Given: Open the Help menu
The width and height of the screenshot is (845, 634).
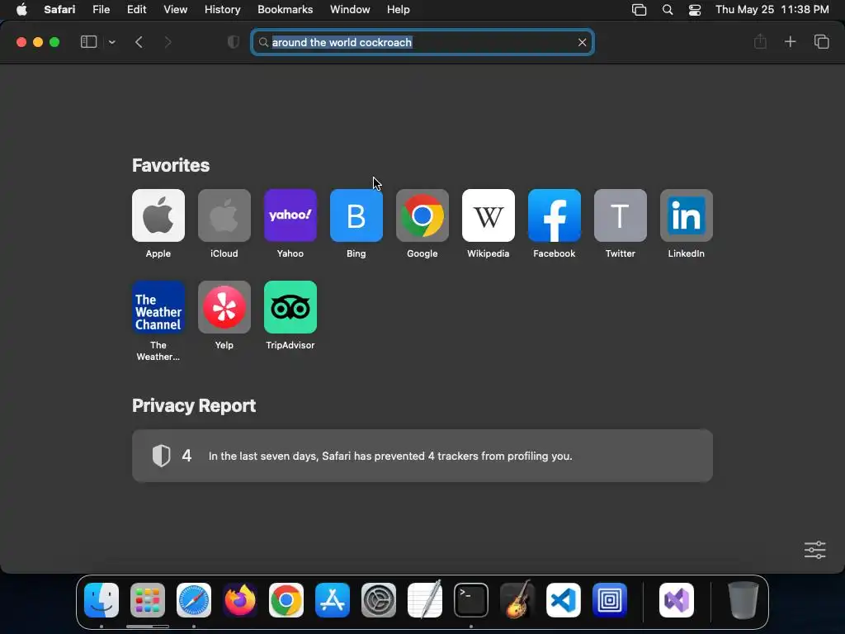Looking at the screenshot, I should (x=399, y=10).
